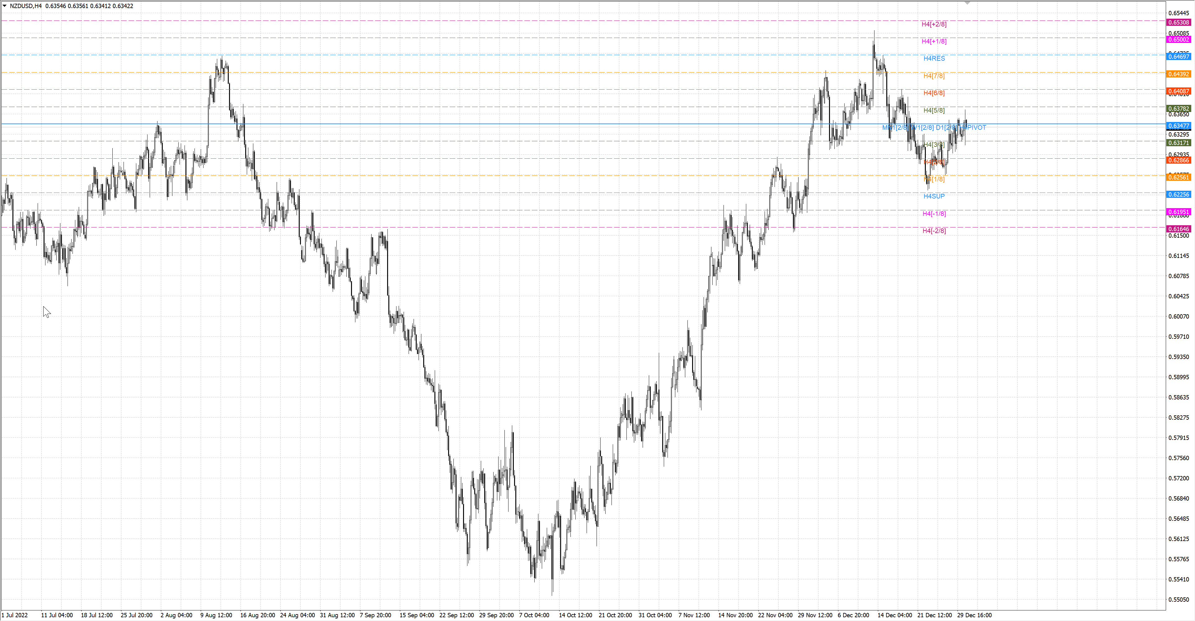Click the red 0.64087 price tag
This screenshot has width=1195, height=621.
[x=1178, y=91]
